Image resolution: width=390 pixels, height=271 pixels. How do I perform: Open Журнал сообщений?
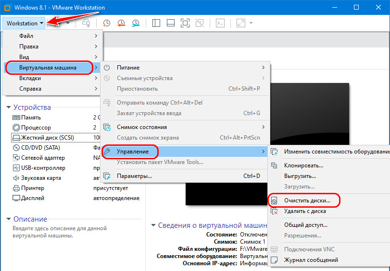pyautogui.click(x=329, y=260)
